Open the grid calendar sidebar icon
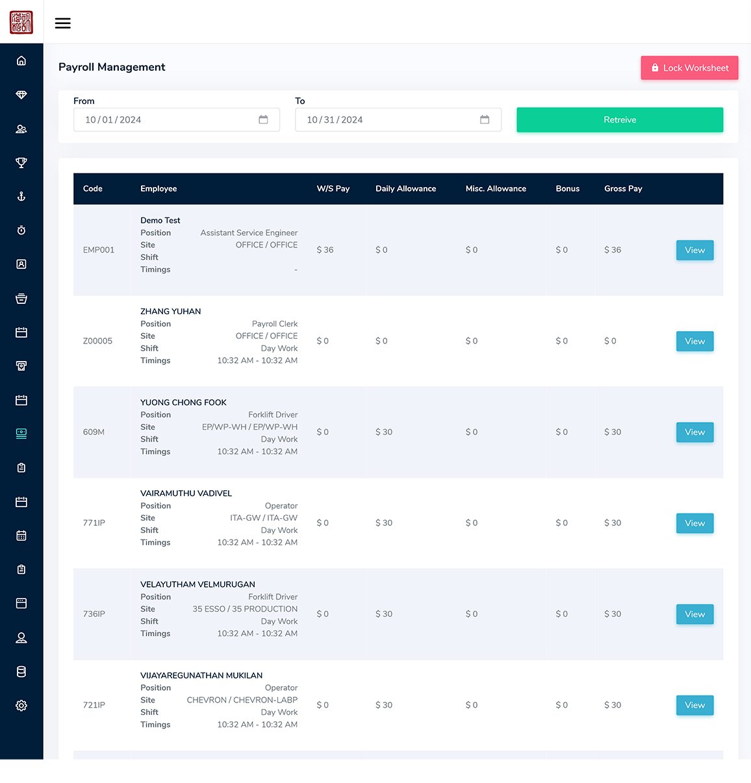 21,536
